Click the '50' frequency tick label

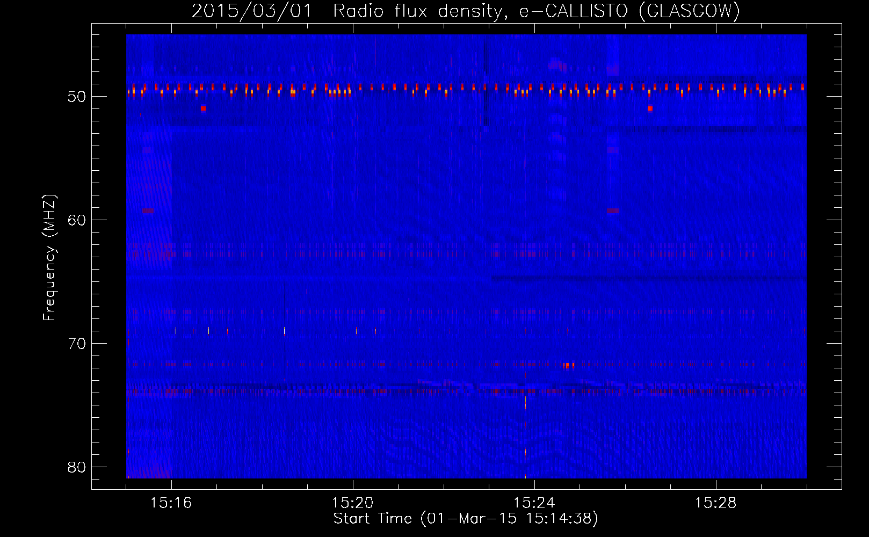(x=77, y=97)
